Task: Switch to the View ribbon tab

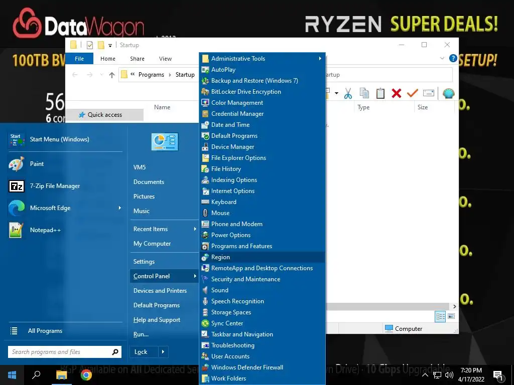Action: point(165,59)
